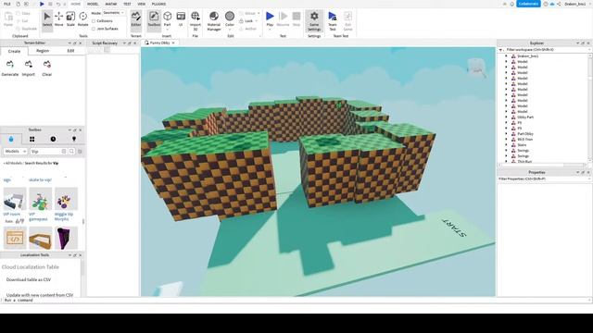
Task: Activate the Scale tool
Action: pyautogui.click(x=70, y=19)
